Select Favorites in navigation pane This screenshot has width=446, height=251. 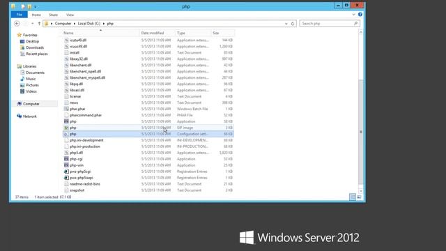(x=30, y=35)
